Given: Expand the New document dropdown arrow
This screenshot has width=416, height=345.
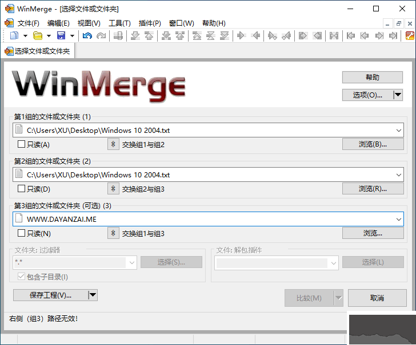Looking at the screenshot, I should pos(25,35).
